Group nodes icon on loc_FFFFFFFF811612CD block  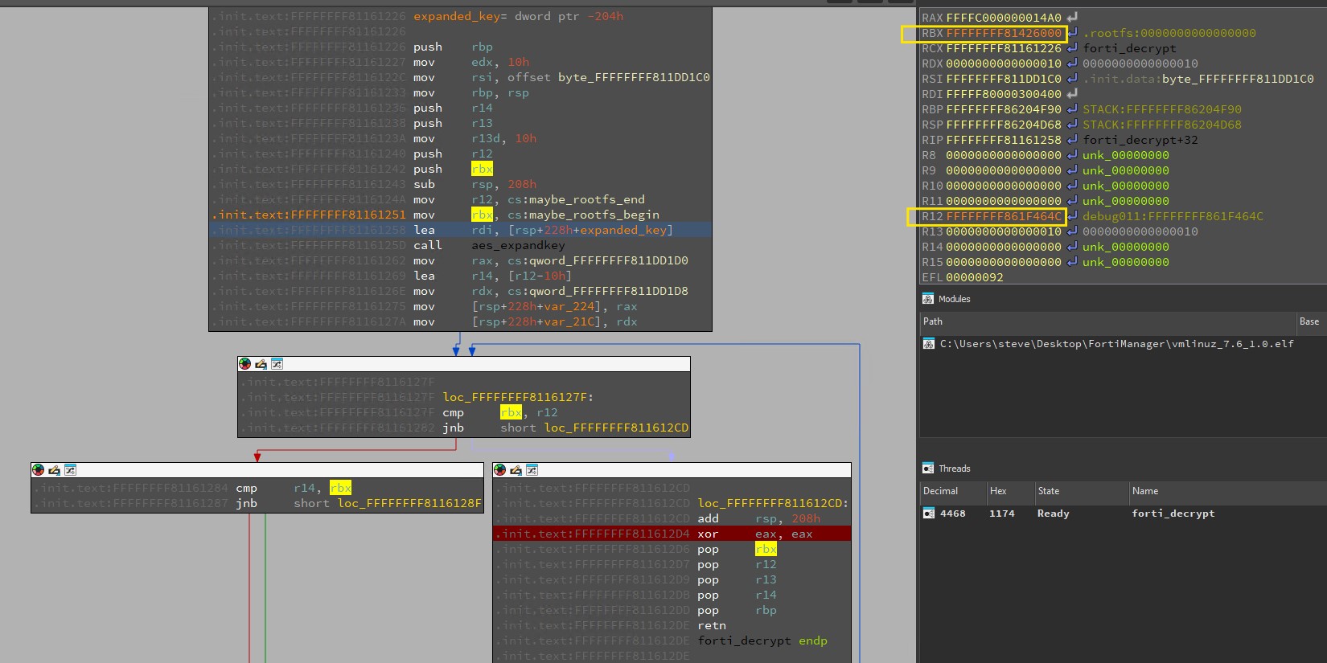532,470
